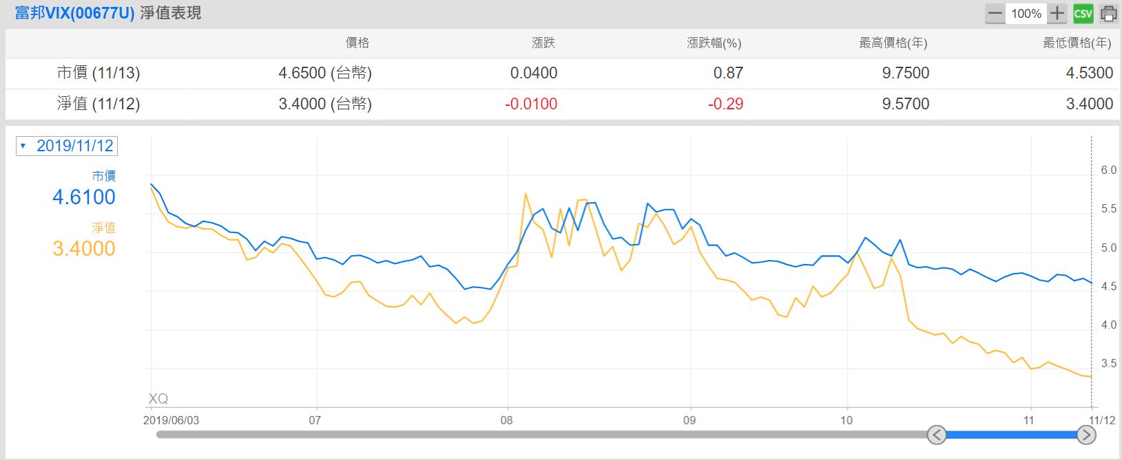Click the gray timeline scrollbar track
This screenshot has width=1122, height=460.
[x=541, y=435]
